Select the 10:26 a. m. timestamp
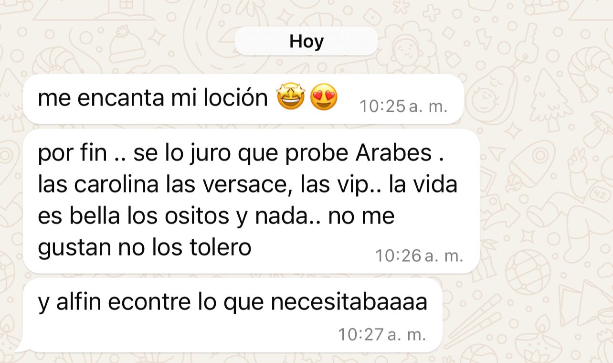This screenshot has width=613, height=363. pyautogui.click(x=419, y=256)
